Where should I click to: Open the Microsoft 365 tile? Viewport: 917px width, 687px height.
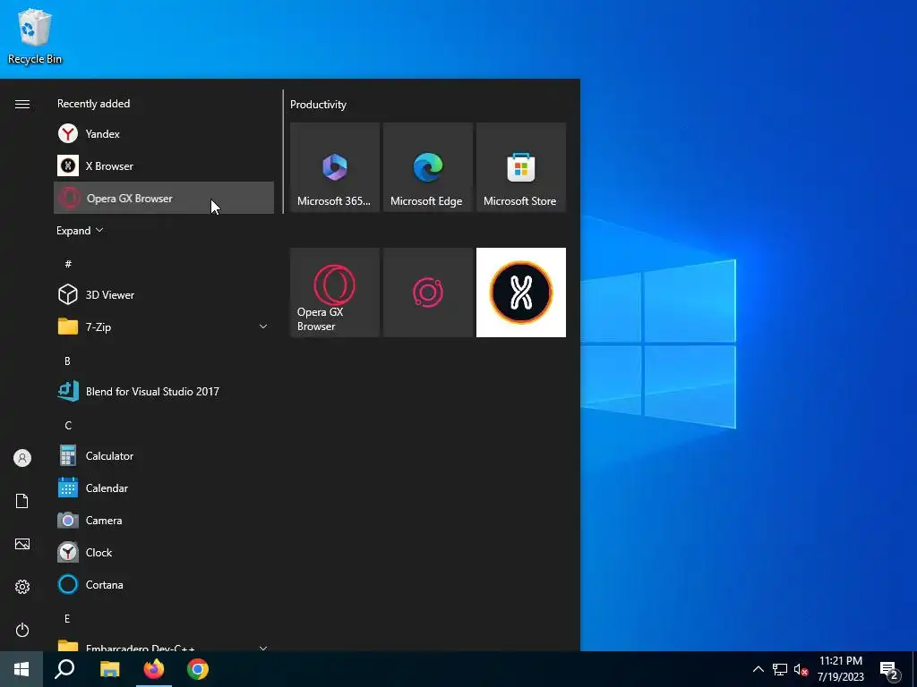tap(335, 167)
